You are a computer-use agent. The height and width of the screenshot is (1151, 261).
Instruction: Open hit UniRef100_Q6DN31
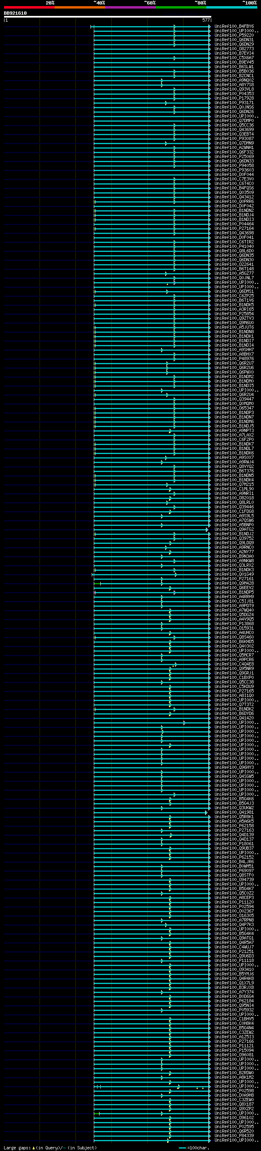point(234,40)
